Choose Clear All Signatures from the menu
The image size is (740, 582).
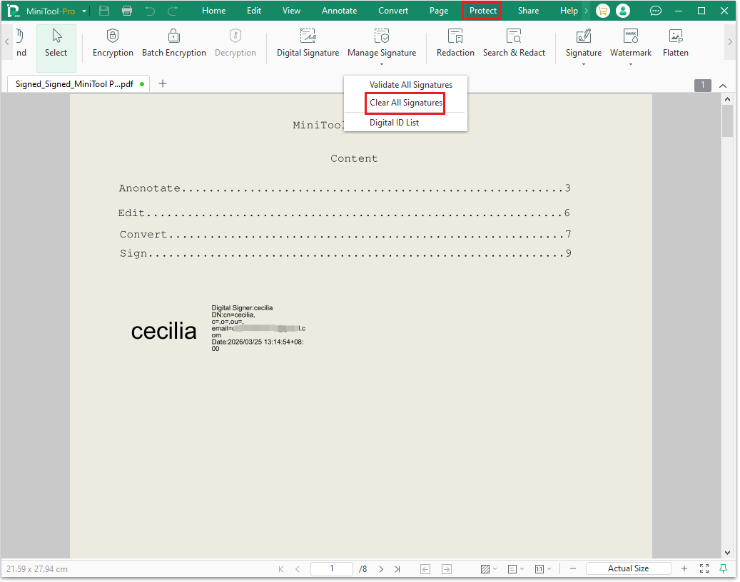pos(405,103)
